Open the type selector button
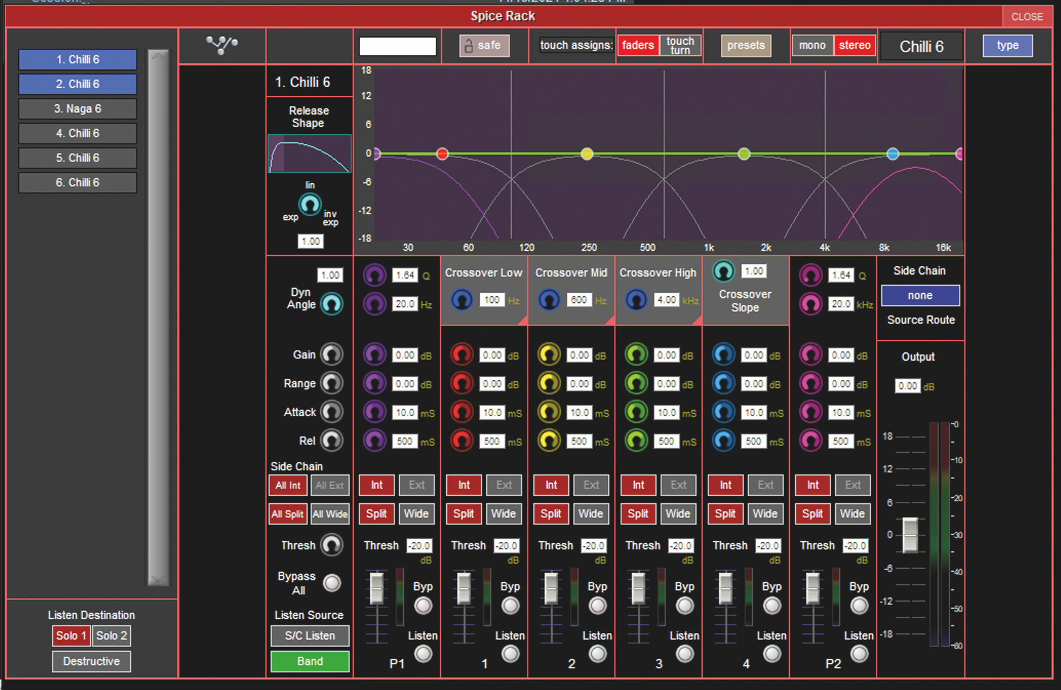 (1008, 45)
